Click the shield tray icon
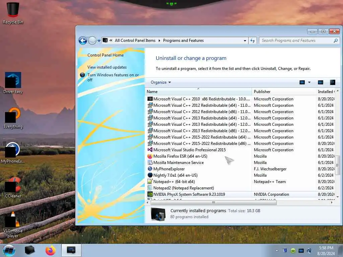 pyautogui.click(x=285, y=251)
